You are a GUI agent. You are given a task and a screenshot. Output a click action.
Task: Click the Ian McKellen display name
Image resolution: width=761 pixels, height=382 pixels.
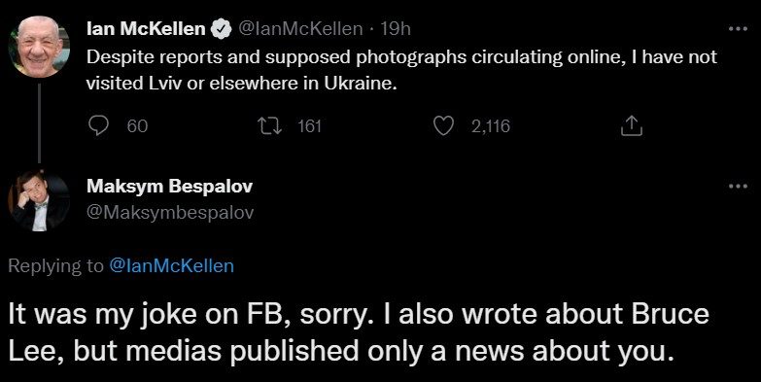(146, 29)
